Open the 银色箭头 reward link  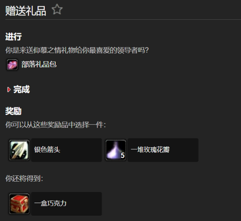pyautogui.click(x=47, y=150)
